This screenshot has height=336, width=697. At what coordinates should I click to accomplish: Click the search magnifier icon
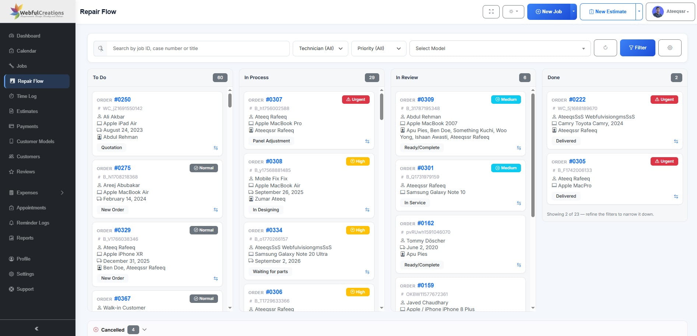[x=101, y=49]
